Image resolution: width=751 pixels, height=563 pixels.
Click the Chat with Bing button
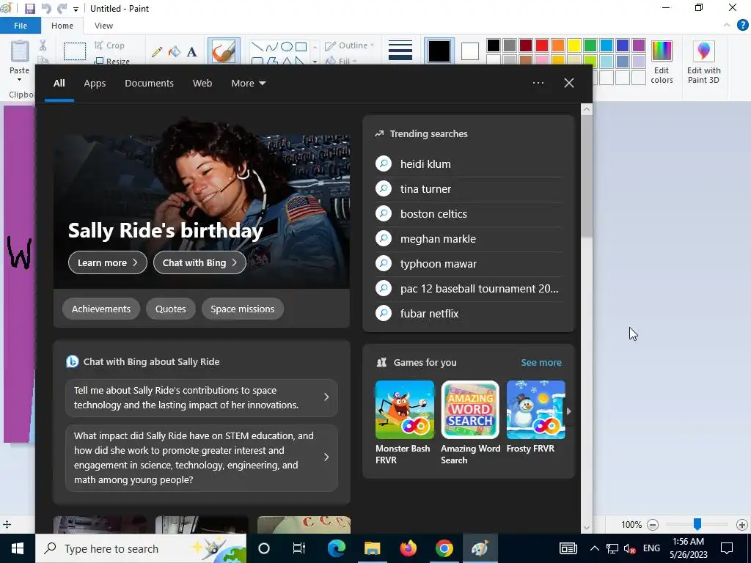pyautogui.click(x=199, y=262)
